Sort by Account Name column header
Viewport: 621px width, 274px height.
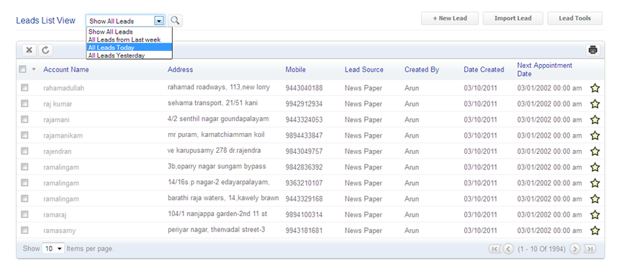coord(66,69)
